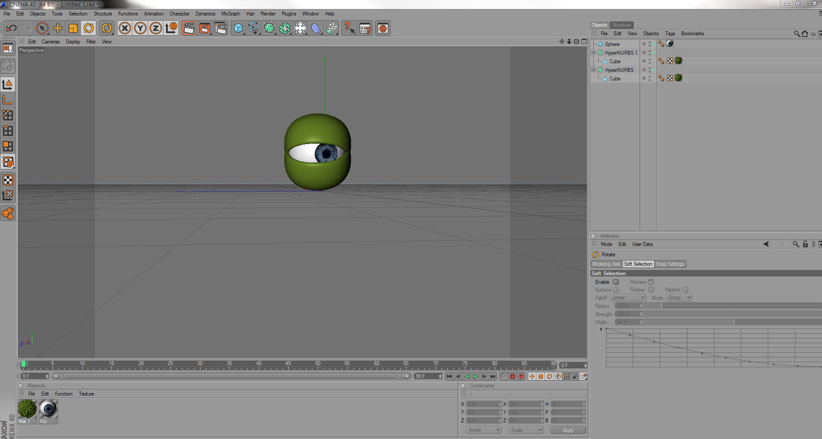Add a Cube primitive object
Viewport: 822px width, 439px height.
(x=238, y=28)
